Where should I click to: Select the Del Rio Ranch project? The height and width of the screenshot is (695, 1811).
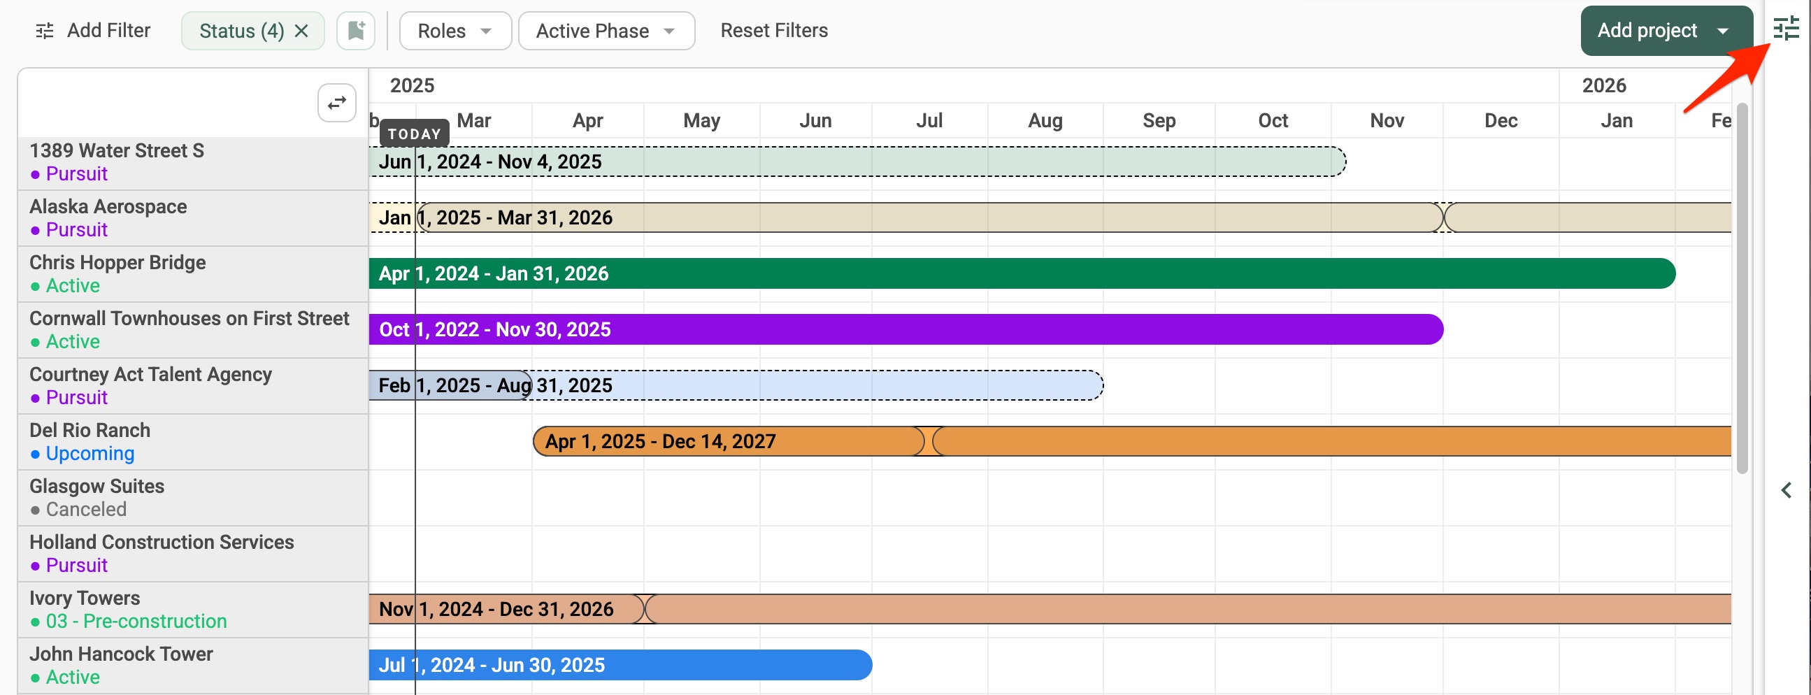click(x=192, y=442)
